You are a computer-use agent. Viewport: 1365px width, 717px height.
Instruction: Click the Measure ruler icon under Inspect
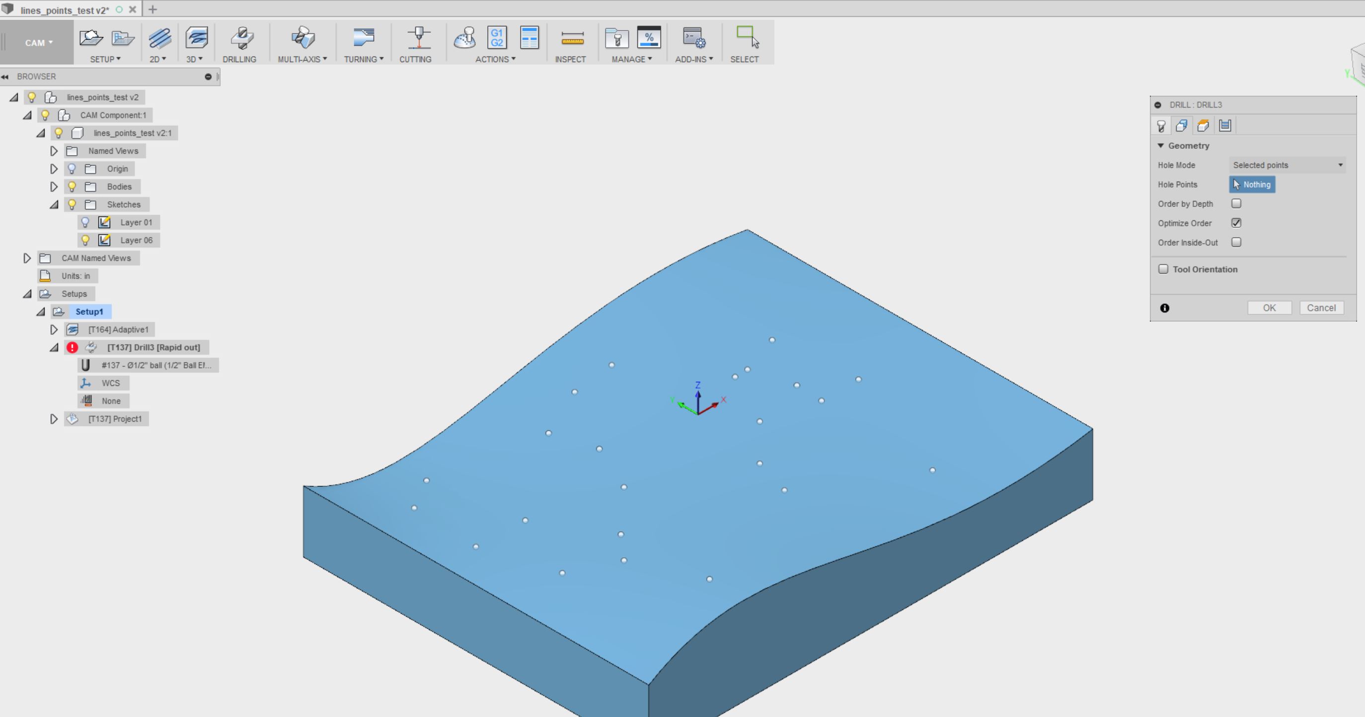[572, 38]
